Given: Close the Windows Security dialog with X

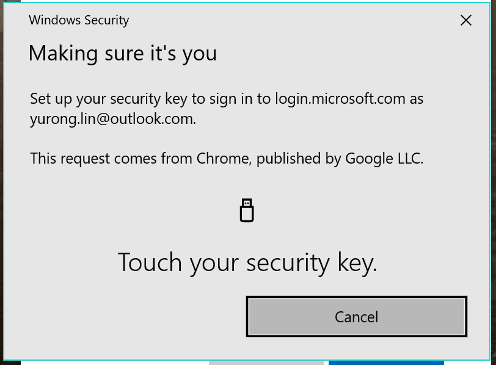Looking at the screenshot, I should [466, 20].
